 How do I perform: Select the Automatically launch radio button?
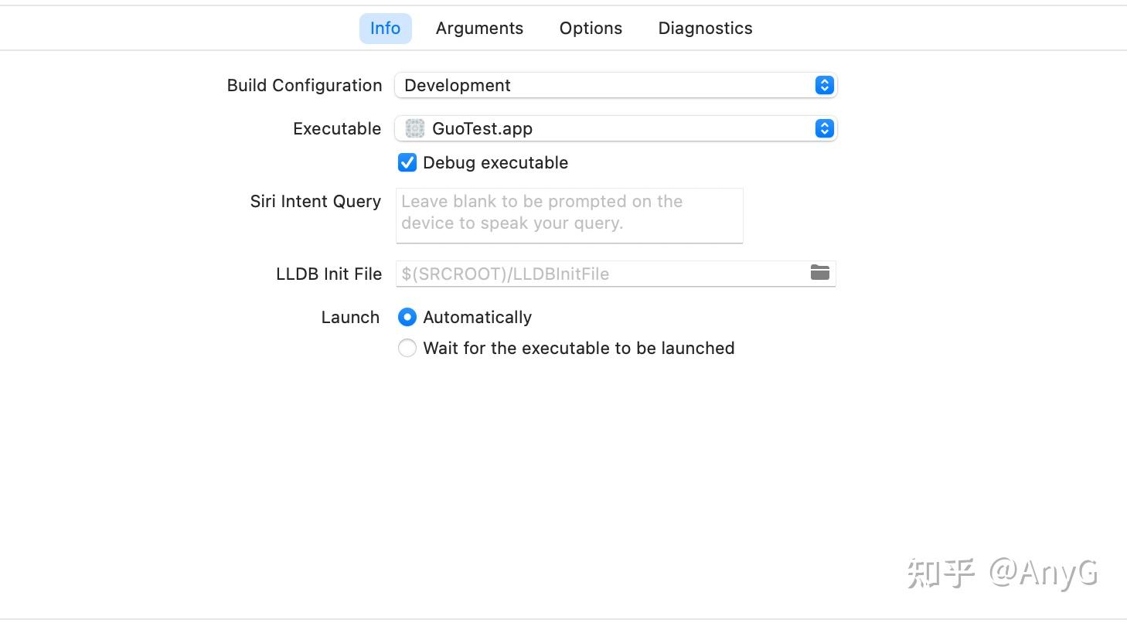[407, 318]
